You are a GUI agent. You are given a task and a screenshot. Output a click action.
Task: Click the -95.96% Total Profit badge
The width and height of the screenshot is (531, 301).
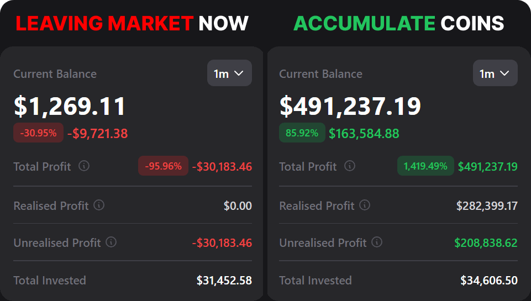[163, 166]
